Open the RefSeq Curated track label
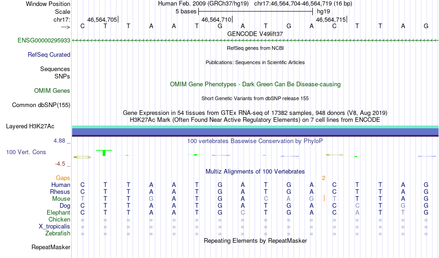 tap(49, 55)
